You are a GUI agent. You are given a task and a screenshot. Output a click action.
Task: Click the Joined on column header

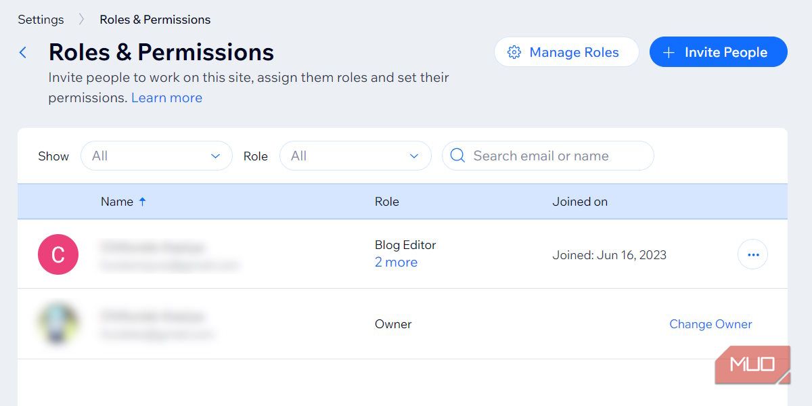coord(580,201)
